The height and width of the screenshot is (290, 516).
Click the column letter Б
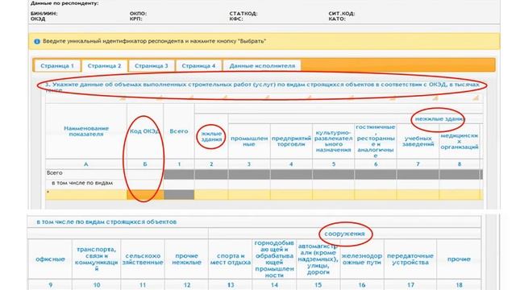click(x=145, y=164)
